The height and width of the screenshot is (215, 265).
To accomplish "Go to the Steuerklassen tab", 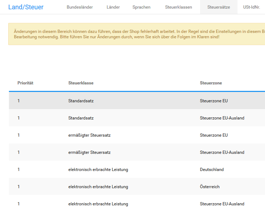I will point(178,7).
